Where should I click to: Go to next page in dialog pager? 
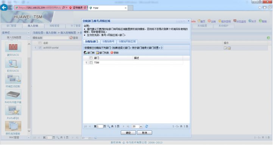pos(123,126)
